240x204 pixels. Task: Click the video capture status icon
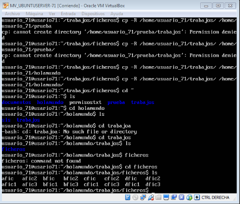tap(174, 197)
